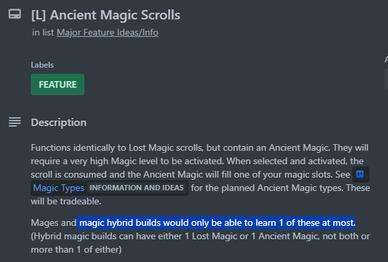Click the card icon beside the title
The height and width of the screenshot is (262, 388).
(15, 14)
